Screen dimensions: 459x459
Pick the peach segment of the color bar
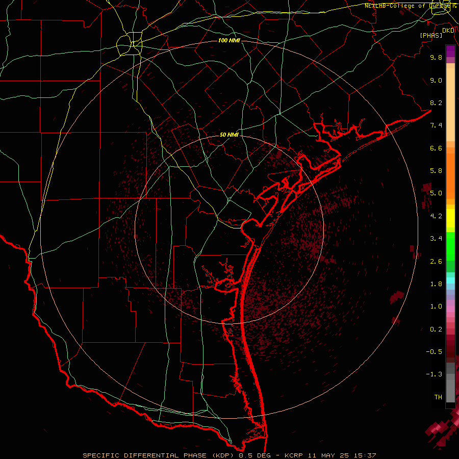click(450, 106)
